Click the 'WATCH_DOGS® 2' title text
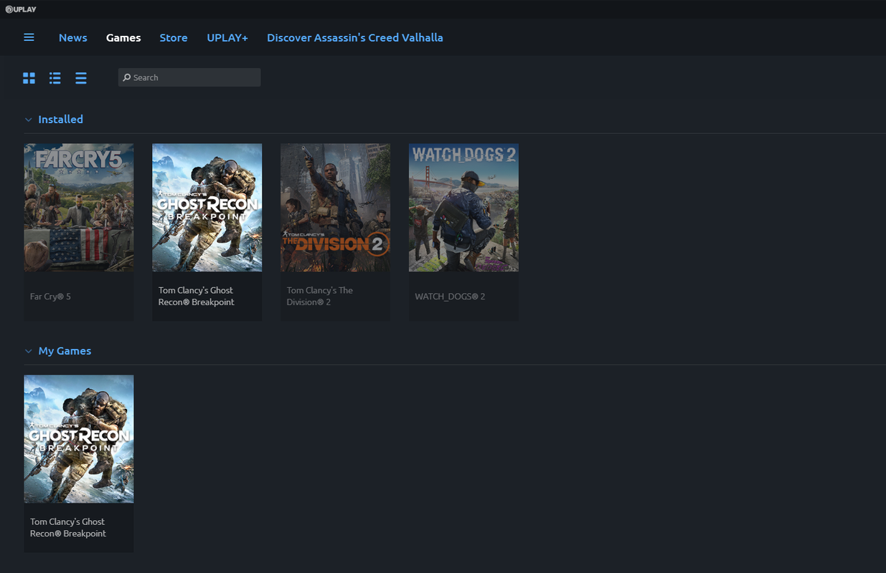This screenshot has width=886, height=573. (450, 297)
